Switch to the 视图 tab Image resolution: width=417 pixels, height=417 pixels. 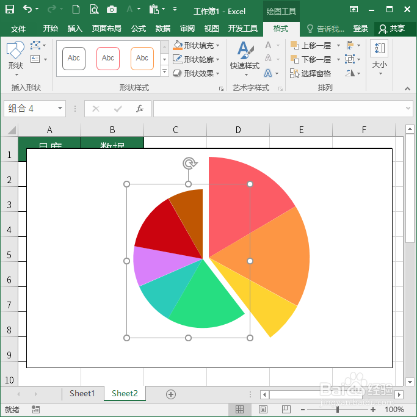point(212,29)
